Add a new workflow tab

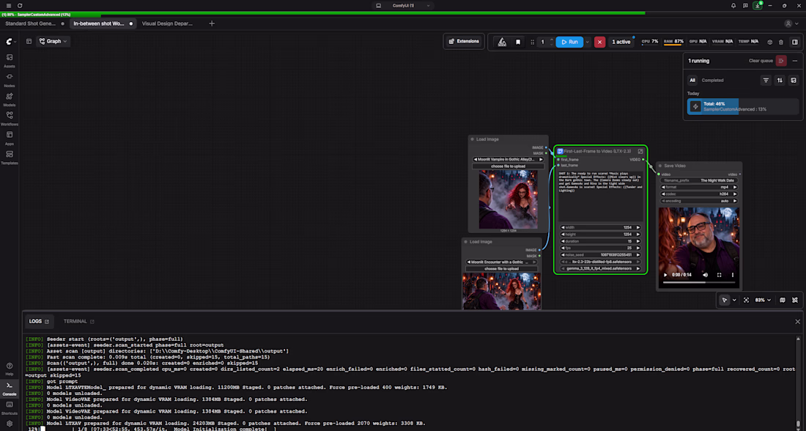[x=212, y=23]
